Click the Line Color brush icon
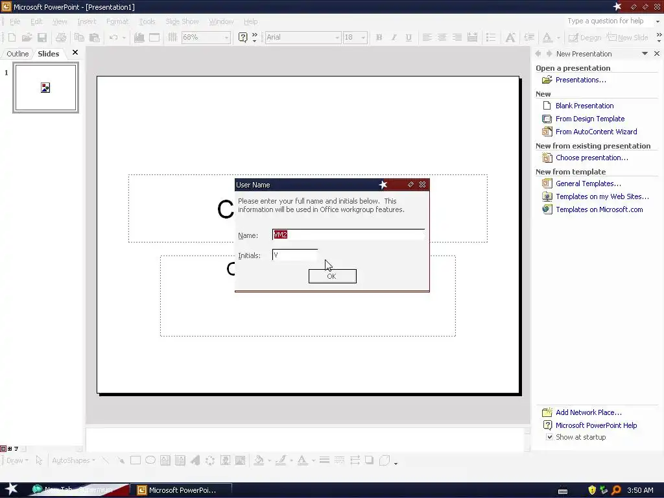The image size is (664, 498). coord(281,460)
